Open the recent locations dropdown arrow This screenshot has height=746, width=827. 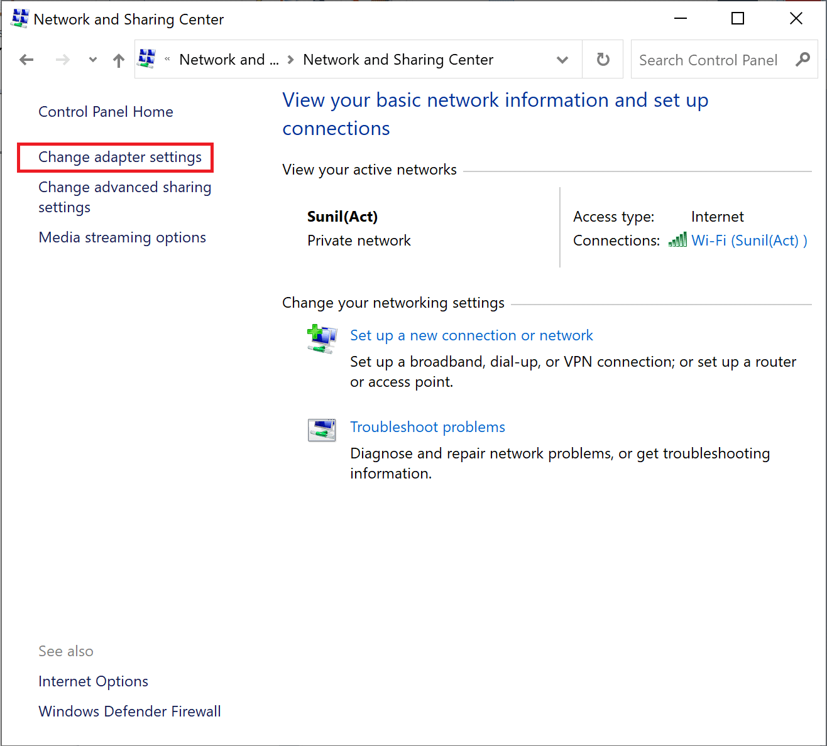coord(93,60)
